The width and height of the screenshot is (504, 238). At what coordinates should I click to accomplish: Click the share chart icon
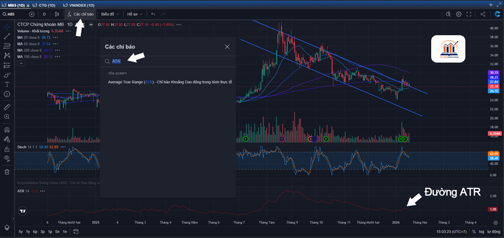point(483,14)
